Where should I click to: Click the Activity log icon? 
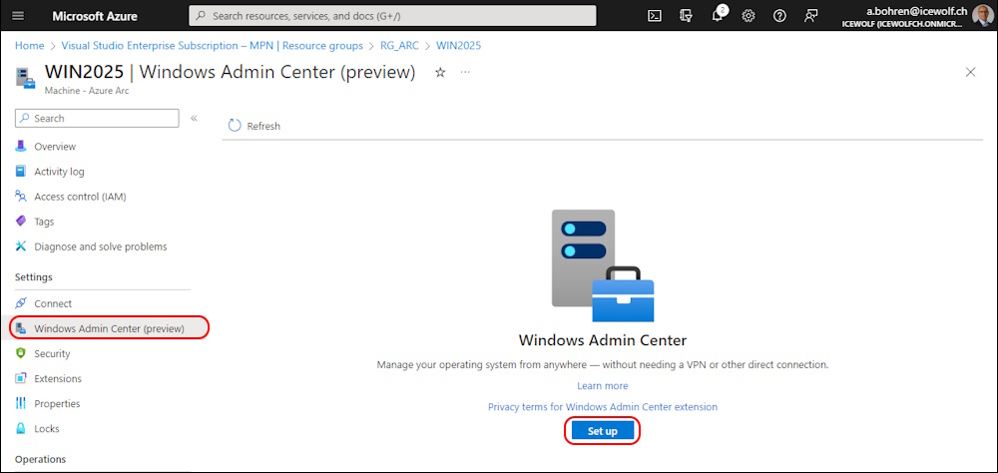[21, 172]
